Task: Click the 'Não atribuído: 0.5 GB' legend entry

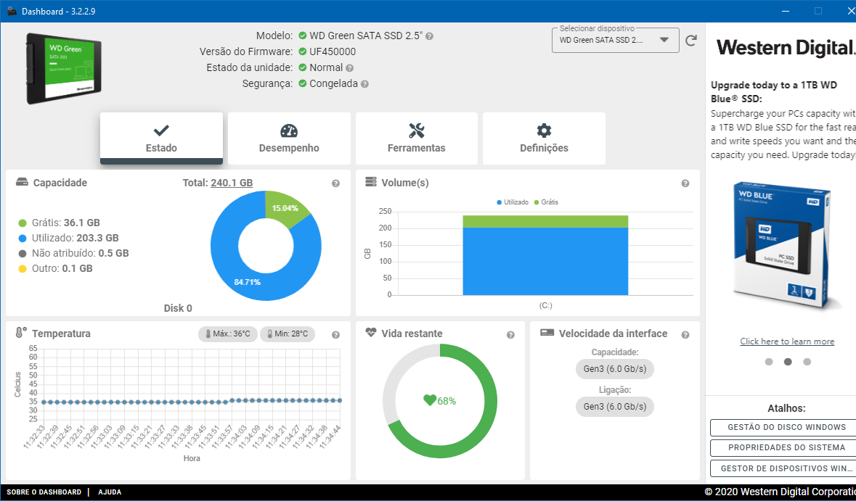Action: coord(74,253)
